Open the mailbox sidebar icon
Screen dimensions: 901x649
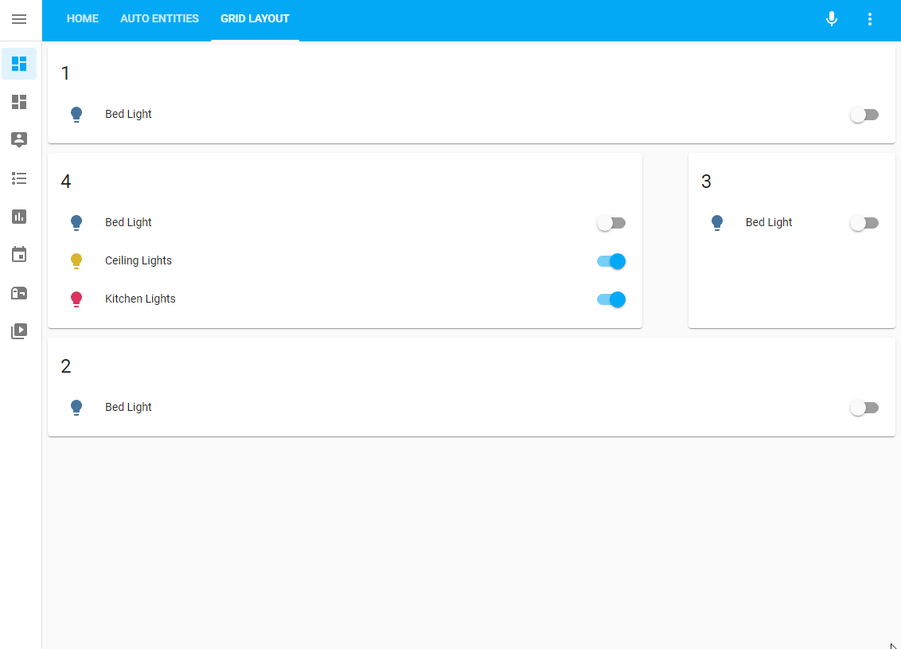tap(19, 292)
